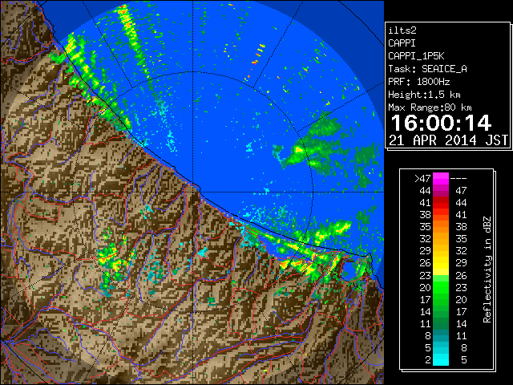Click the yellow 26–29 dBZ legend swatch

pyautogui.click(x=441, y=263)
